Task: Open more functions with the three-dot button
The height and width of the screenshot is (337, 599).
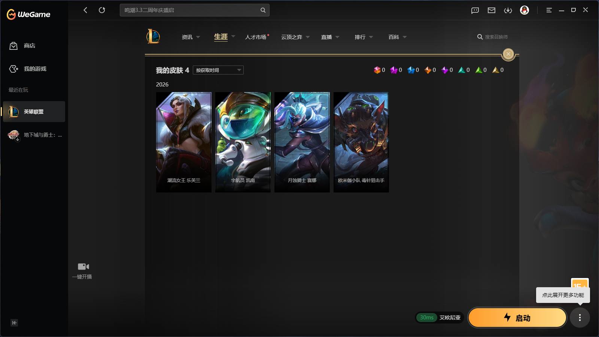Action: coord(580,318)
